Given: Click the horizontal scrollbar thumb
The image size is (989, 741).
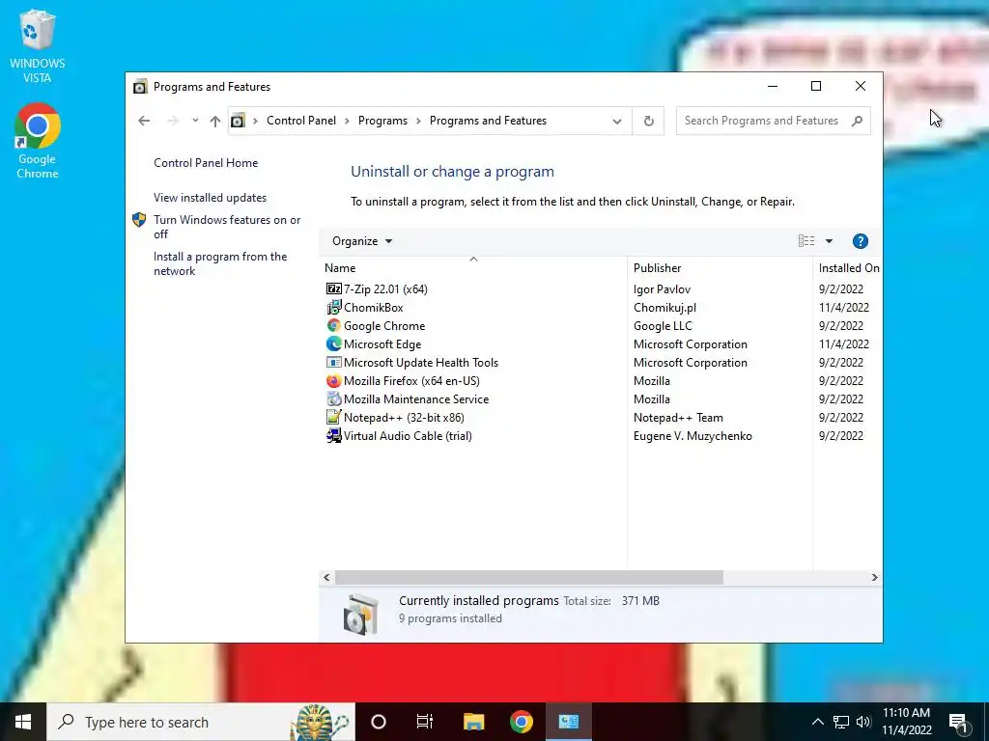Looking at the screenshot, I should [528, 577].
